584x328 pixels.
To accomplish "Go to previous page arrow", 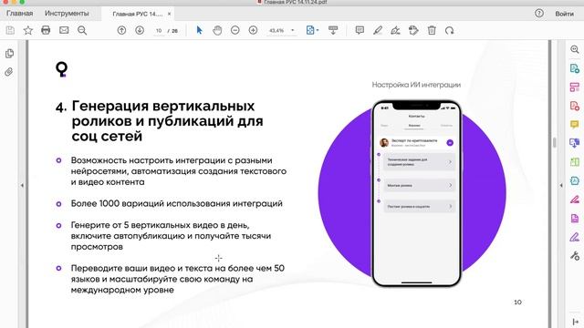I will (121, 30).
